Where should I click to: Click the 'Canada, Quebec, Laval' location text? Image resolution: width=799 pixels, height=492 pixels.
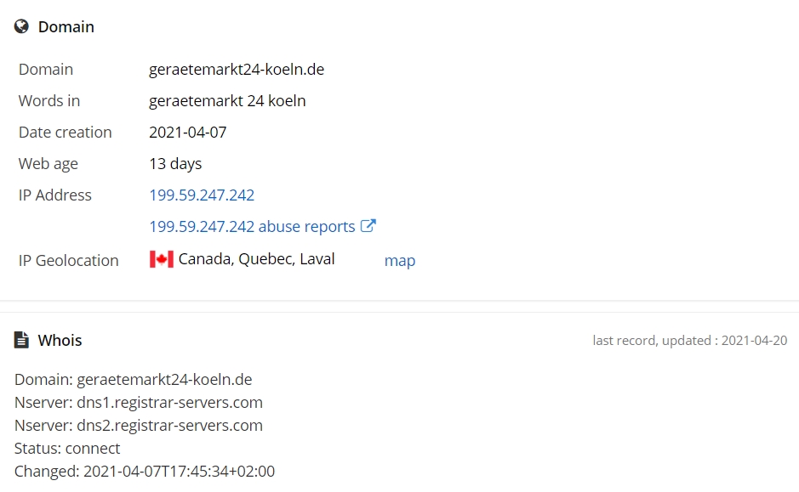coord(256,259)
